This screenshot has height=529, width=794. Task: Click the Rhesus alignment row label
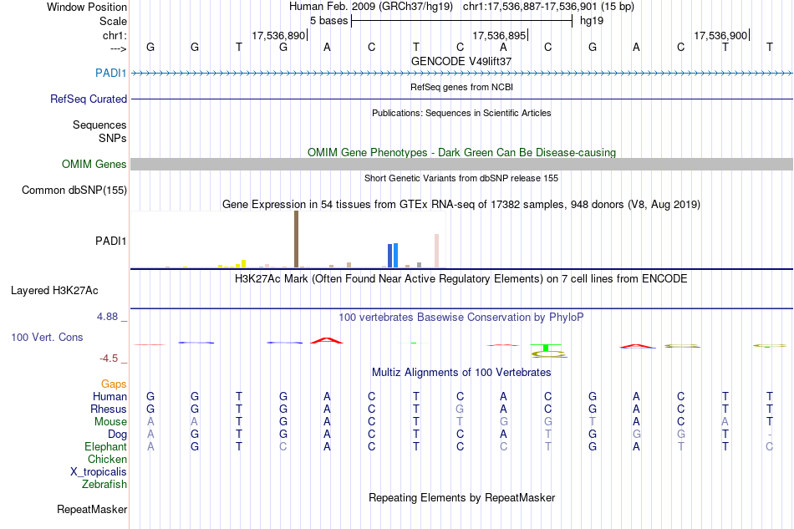tap(109, 409)
